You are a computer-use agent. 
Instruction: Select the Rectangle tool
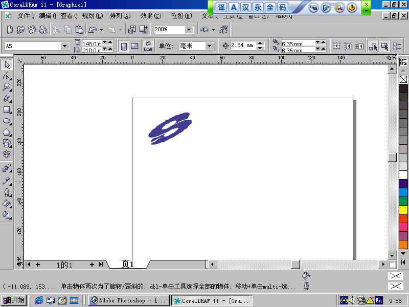pos(7,109)
